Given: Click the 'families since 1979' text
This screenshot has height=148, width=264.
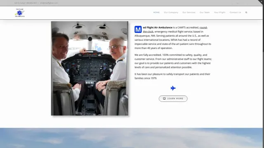Looking at the screenshot, I should (x=146, y=78).
